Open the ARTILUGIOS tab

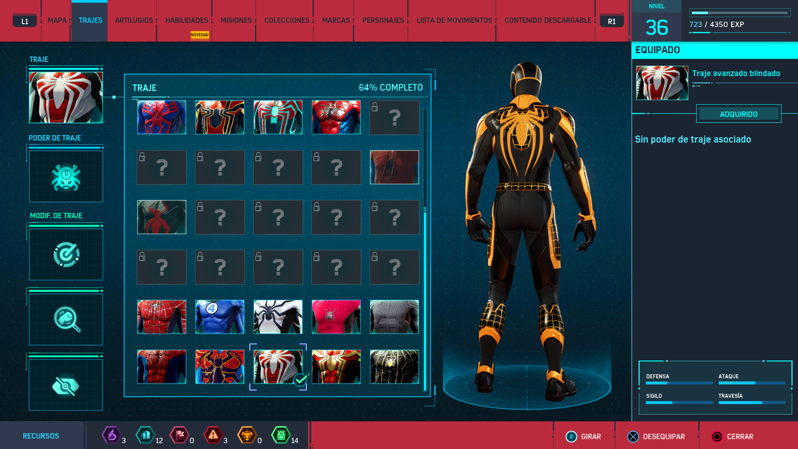click(134, 20)
